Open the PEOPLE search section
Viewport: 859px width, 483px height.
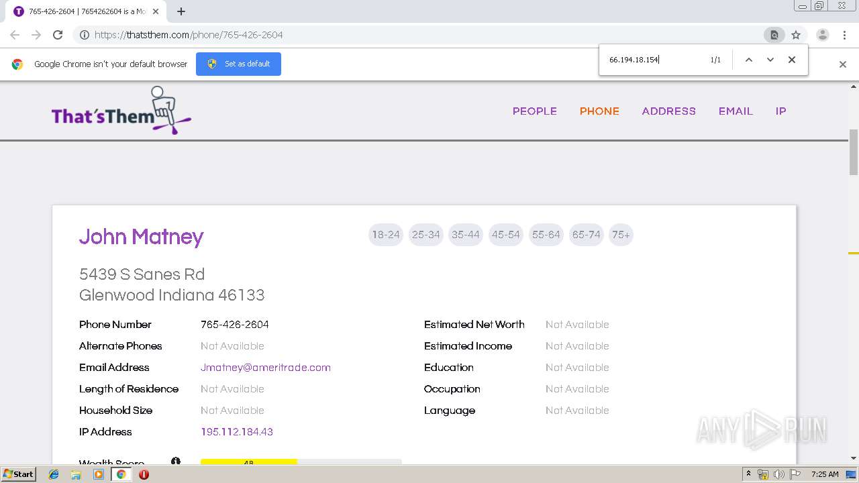click(535, 111)
